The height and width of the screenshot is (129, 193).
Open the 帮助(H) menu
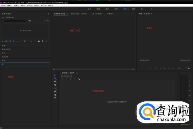click(x=51, y=5)
